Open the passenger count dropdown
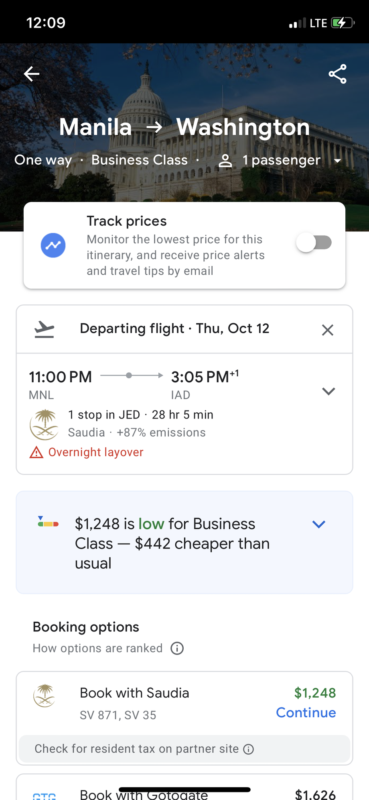369x800 pixels. pyautogui.click(x=337, y=161)
